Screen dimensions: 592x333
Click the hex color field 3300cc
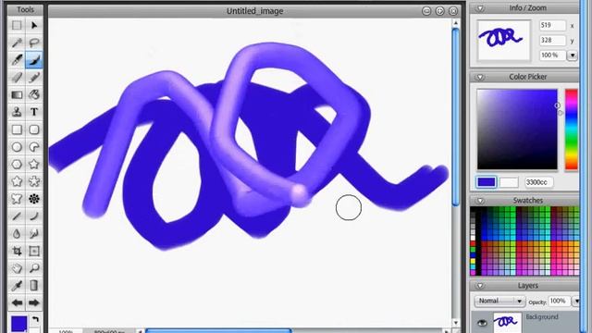pos(538,182)
